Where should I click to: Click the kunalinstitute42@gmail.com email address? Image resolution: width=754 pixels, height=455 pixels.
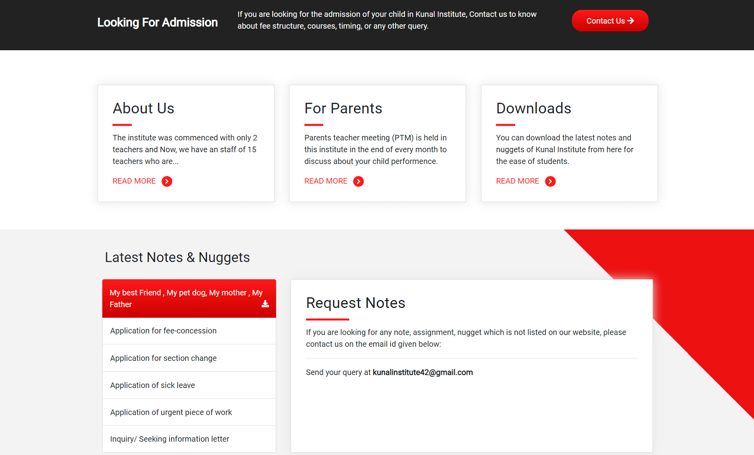click(x=423, y=373)
